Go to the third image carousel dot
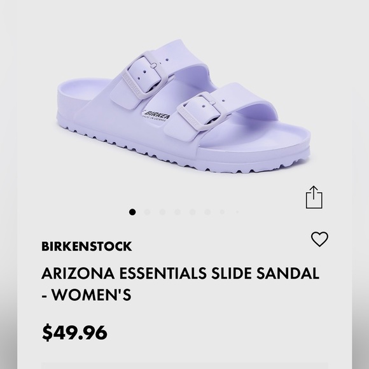This screenshot has height=369, width=369. (162, 212)
